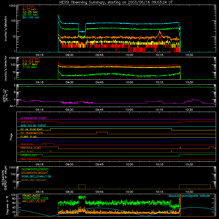Click the A0.1 label on GOES axis
Screen dimensions: 219x219
(x=13, y=106)
